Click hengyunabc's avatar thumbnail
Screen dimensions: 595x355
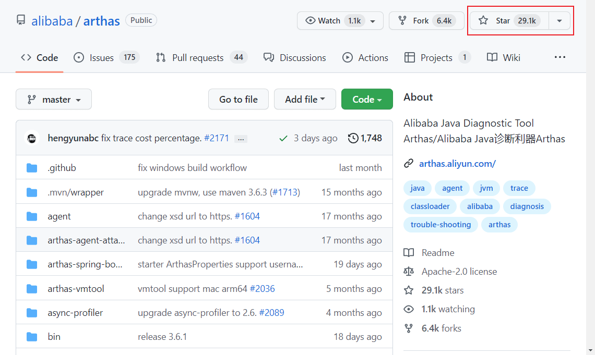[32, 138]
